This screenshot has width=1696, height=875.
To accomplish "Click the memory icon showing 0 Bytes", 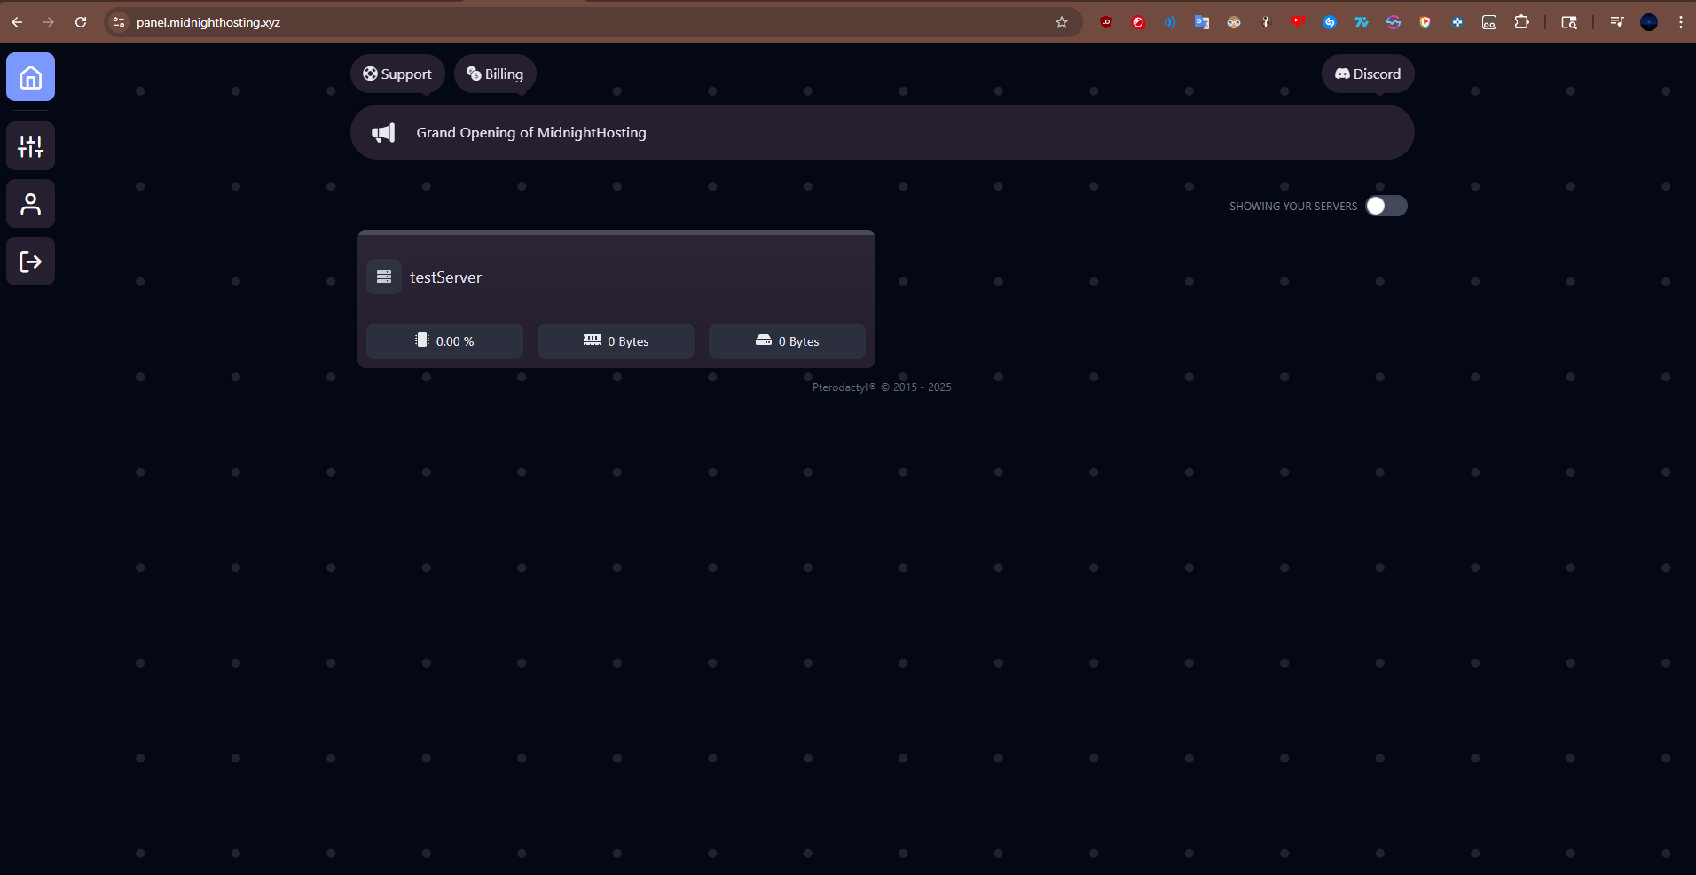I will coord(593,340).
